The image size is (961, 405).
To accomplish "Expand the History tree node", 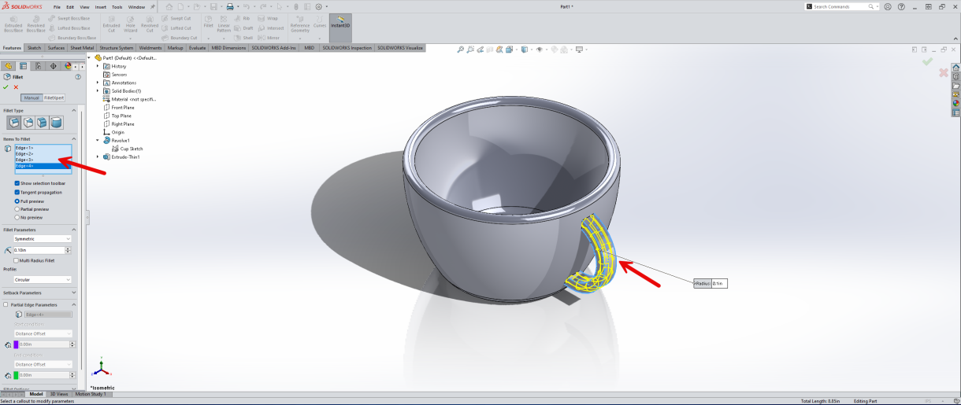I will tap(98, 66).
